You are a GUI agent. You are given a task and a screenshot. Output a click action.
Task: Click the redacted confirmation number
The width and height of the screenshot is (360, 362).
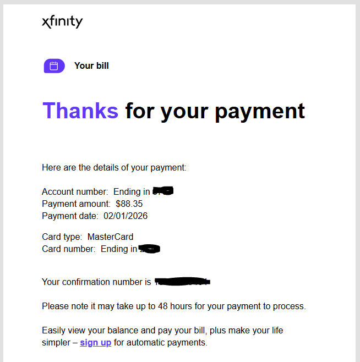click(182, 282)
